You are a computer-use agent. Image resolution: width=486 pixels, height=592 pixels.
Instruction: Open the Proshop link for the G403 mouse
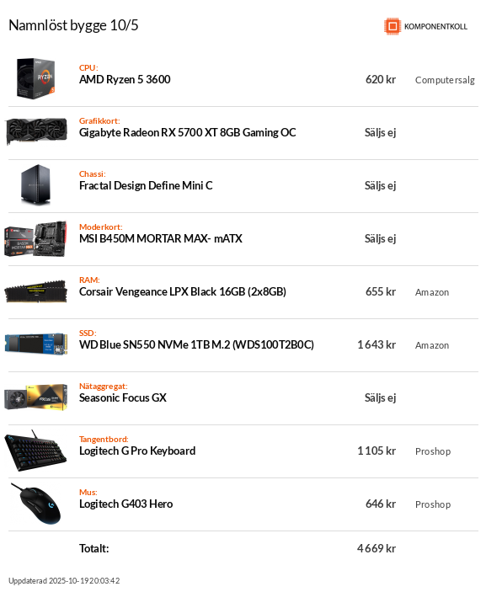(x=433, y=504)
